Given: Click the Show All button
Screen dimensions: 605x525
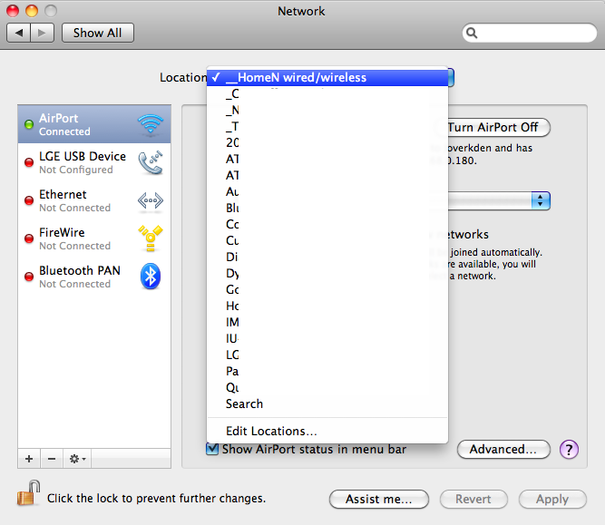Looking at the screenshot, I should pos(98,33).
